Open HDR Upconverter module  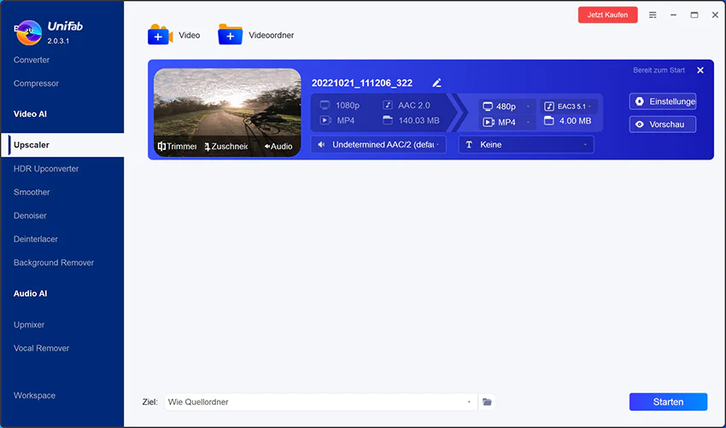click(x=46, y=169)
